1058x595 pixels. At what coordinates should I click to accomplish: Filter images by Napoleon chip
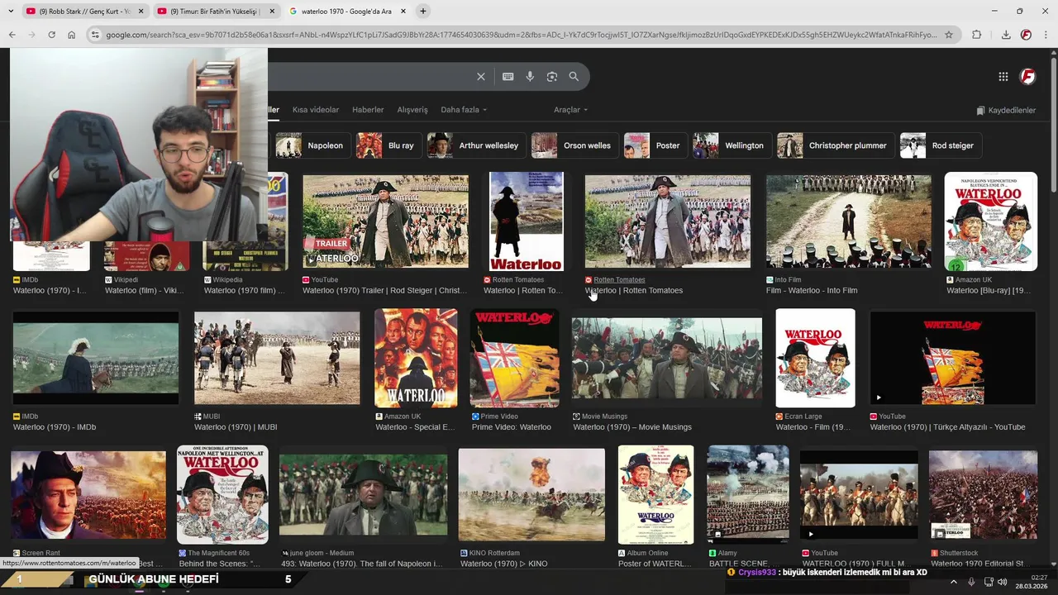pyautogui.click(x=313, y=145)
